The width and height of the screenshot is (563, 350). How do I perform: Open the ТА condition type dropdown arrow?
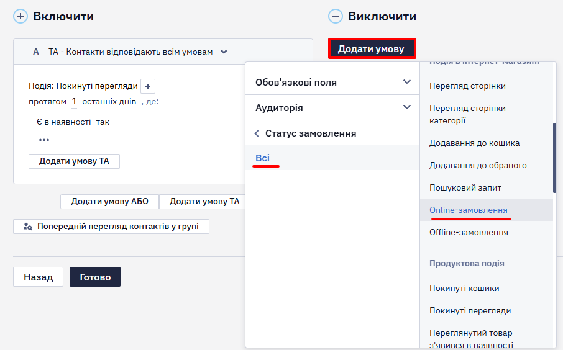[x=224, y=52]
